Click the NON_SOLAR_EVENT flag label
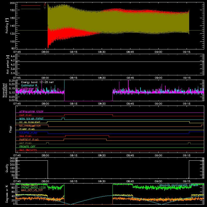Image resolution: width=207 pixels, height=207 pixels. tap(31, 119)
